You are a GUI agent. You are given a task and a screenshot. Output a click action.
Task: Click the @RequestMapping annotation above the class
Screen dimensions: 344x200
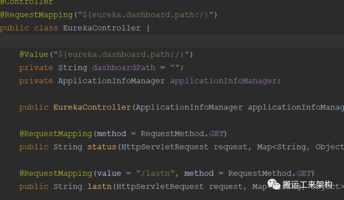coord(36,15)
